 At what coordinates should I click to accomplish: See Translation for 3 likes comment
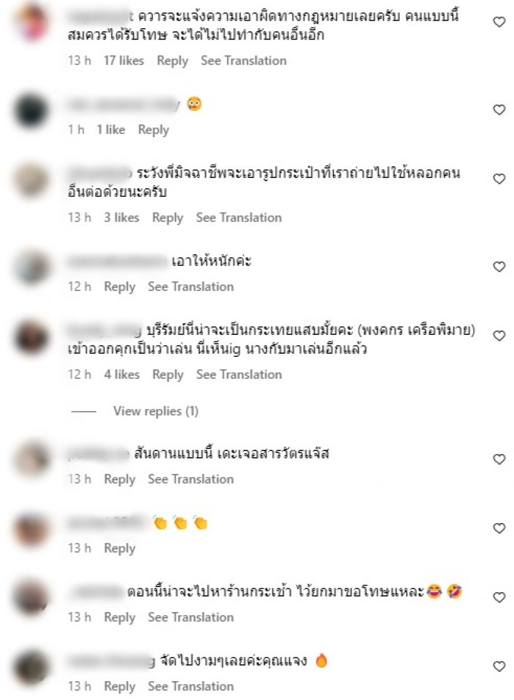239,218
